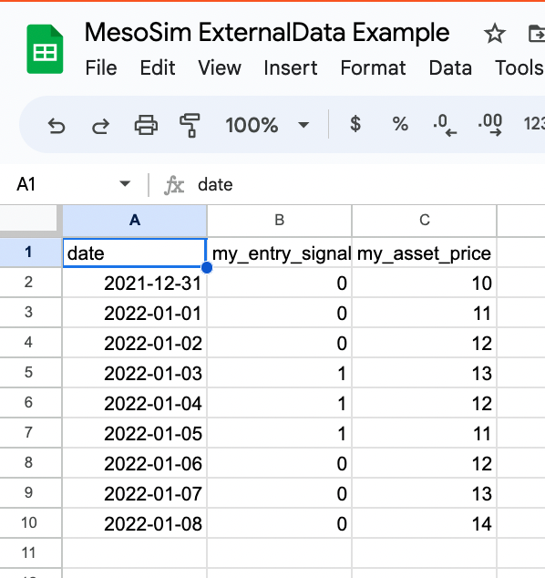Click the select-all corner box
The width and height of the screenshot is (545, 578).
tap(31, 221)
